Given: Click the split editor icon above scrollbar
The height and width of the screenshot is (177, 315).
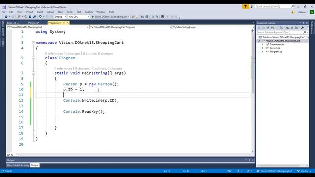Looking at the screenshot, I should point(252,31).
